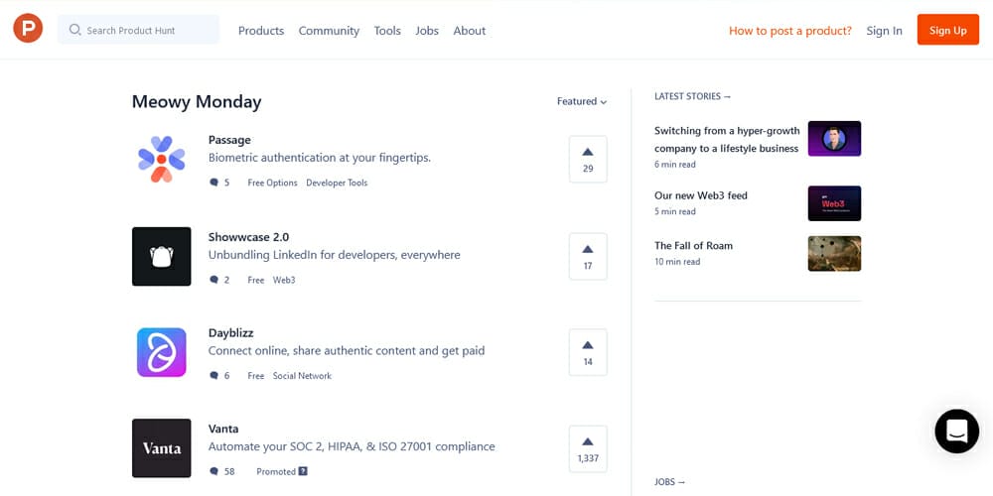Open the Vanta product logo

[x=162, y=448]
